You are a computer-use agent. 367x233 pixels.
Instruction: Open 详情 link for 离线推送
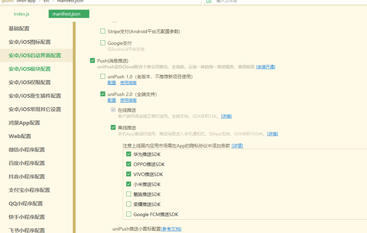coord(272,134)
